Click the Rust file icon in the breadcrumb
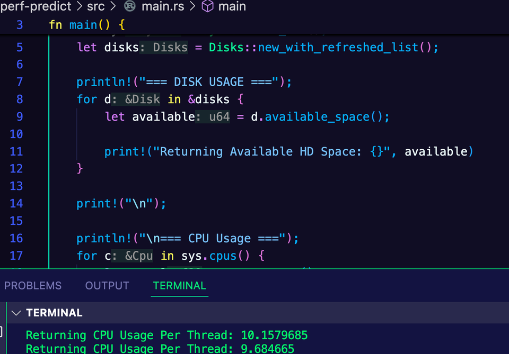Screen dimensions: 509x354 coord(129,7)
